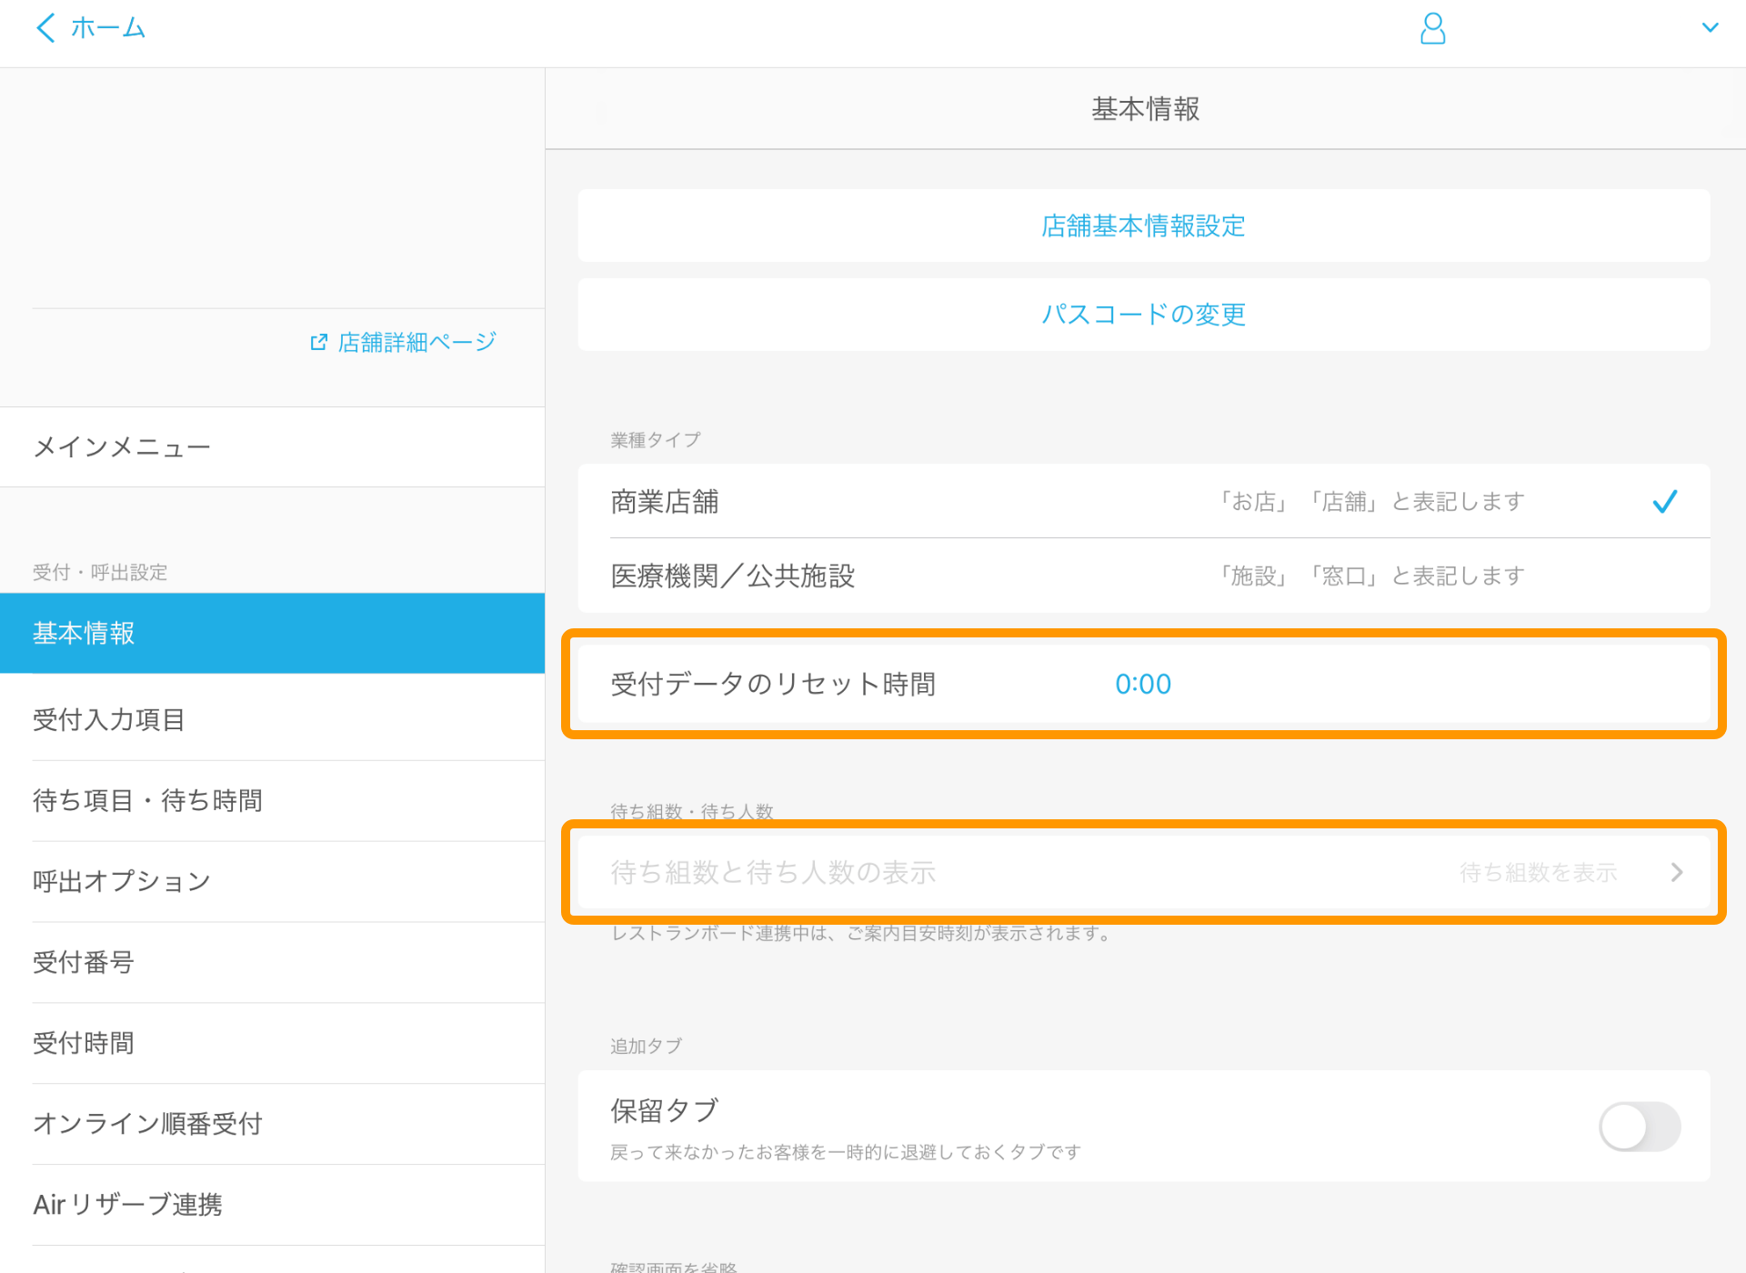The height and width of the screenshot is (1273, 1746).
Task: Click the chevron on the 待ち組数を表示 row
Action: point(1678,872)
